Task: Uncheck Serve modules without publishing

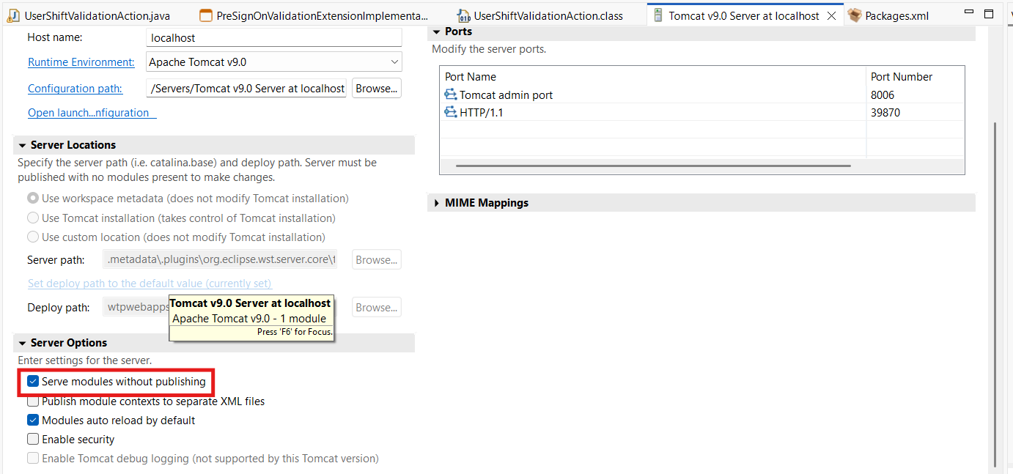Action: [x=33, y=381]
